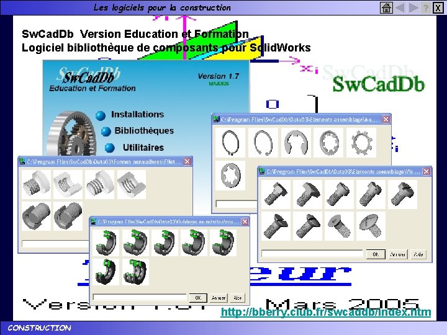Select the slotted screw, last in top row
This screenshot has width=447, height=335.
(x=402, y=195)
